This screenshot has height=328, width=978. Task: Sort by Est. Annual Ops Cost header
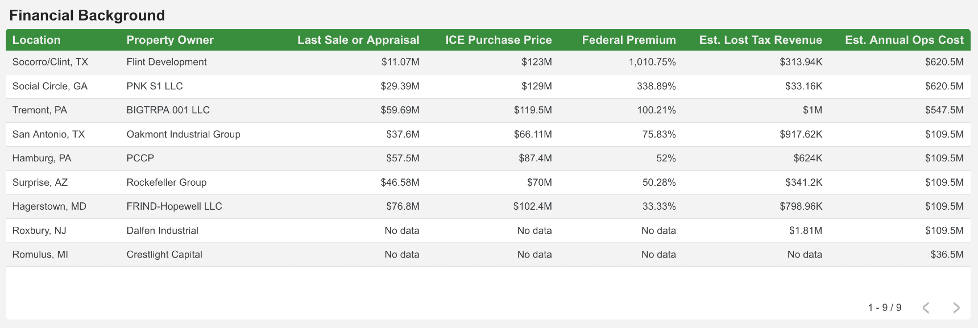coord(904,40)
